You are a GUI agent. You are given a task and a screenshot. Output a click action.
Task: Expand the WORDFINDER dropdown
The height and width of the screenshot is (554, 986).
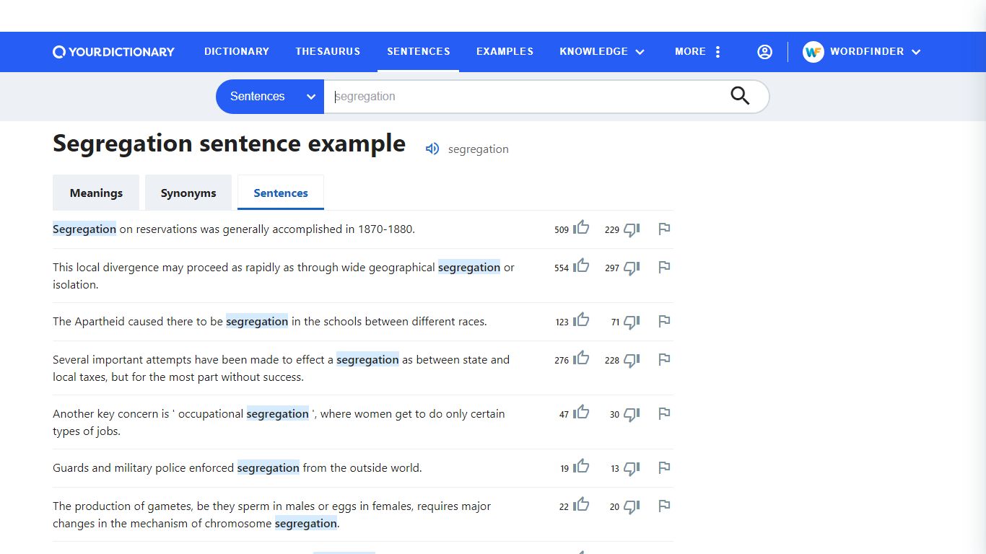(x=863, y=52)
